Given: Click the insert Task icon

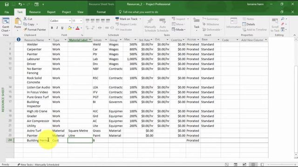Looking at the screenshot, I should [196, 20].
